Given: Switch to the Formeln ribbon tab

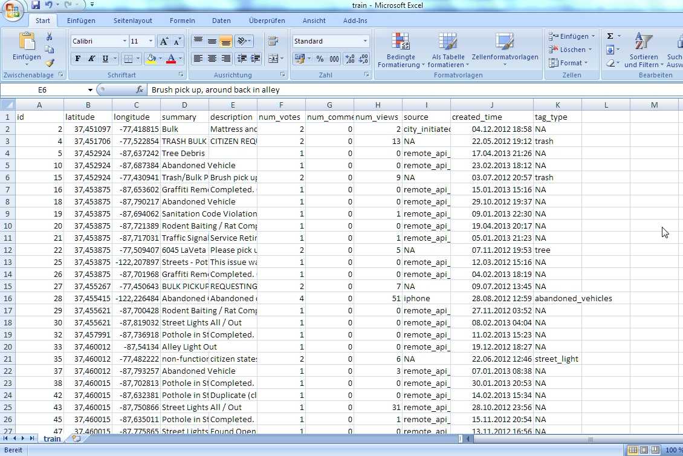Looking at the screenshot, I should [182, 21].
